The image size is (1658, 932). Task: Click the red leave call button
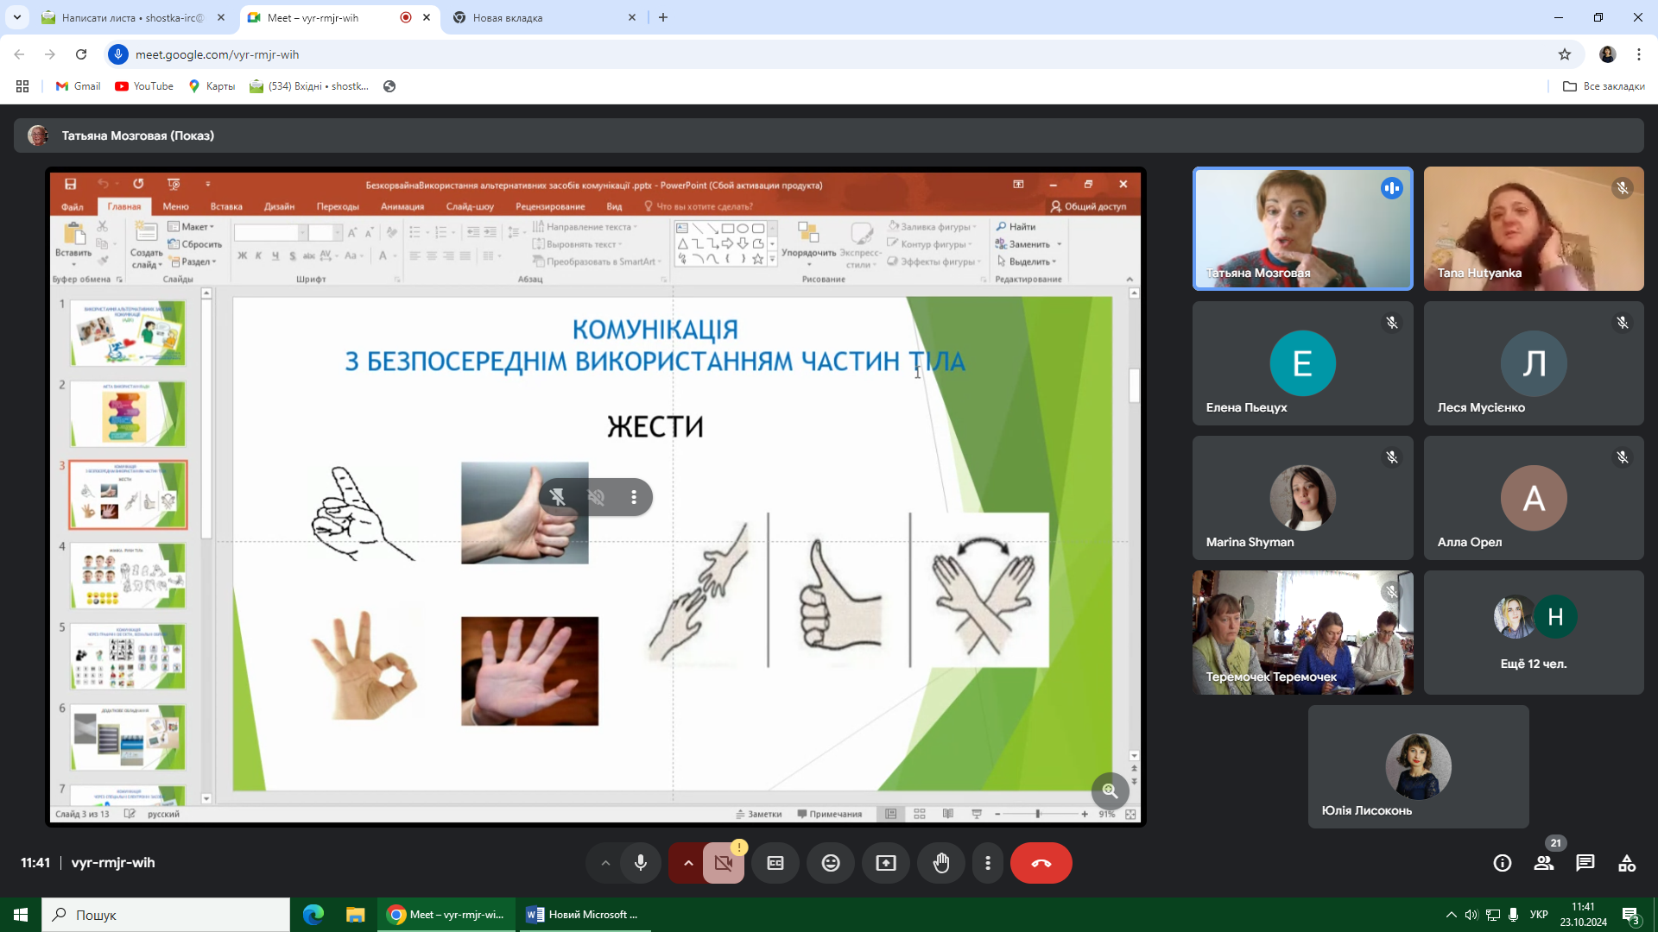[1041, 863]
